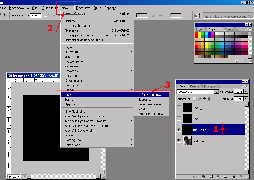Switch to the Контуры tab

[x=210, y=86]
